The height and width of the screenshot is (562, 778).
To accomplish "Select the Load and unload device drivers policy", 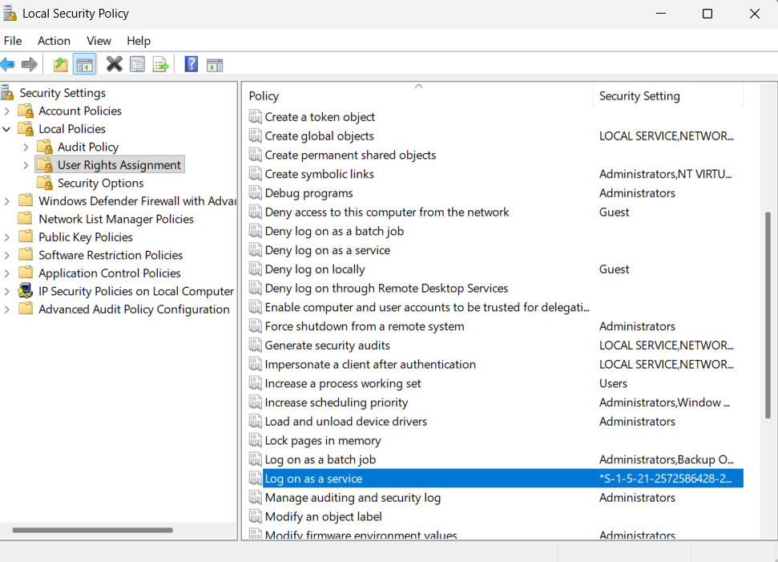I will (346, 422).
